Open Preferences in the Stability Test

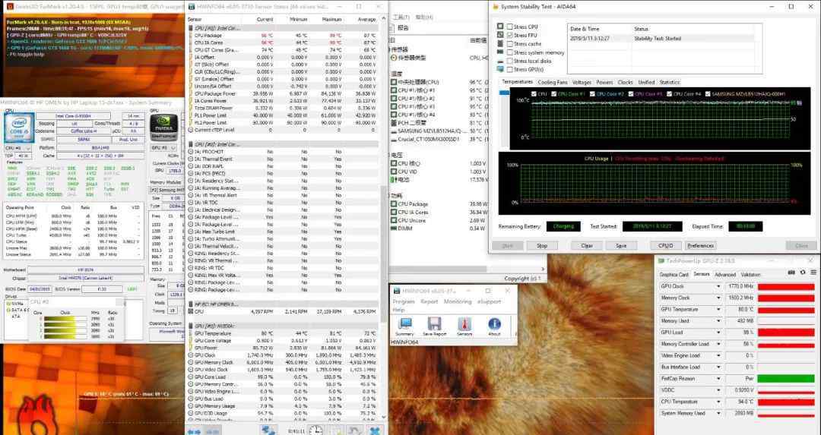tap(700, 245)
